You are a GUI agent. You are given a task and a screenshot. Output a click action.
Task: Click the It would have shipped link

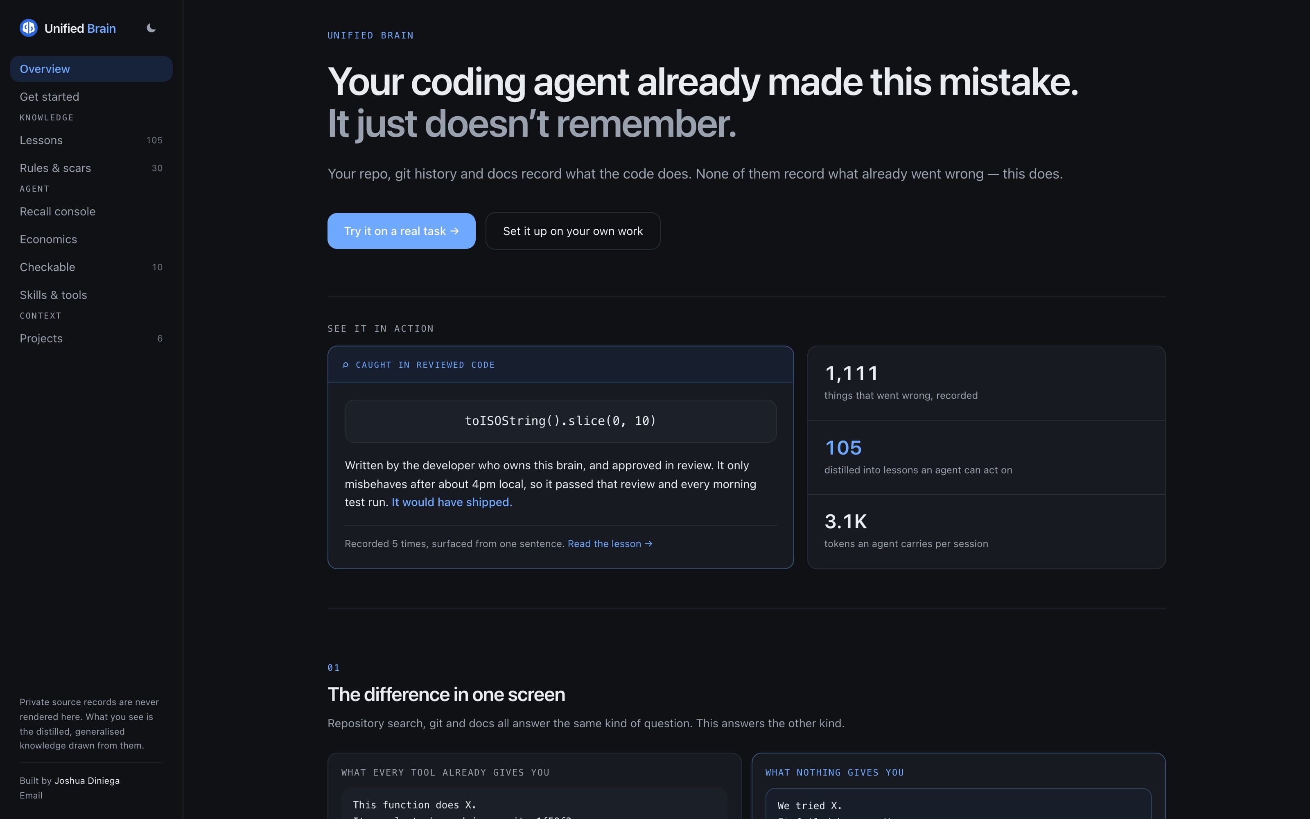[452, 502]
